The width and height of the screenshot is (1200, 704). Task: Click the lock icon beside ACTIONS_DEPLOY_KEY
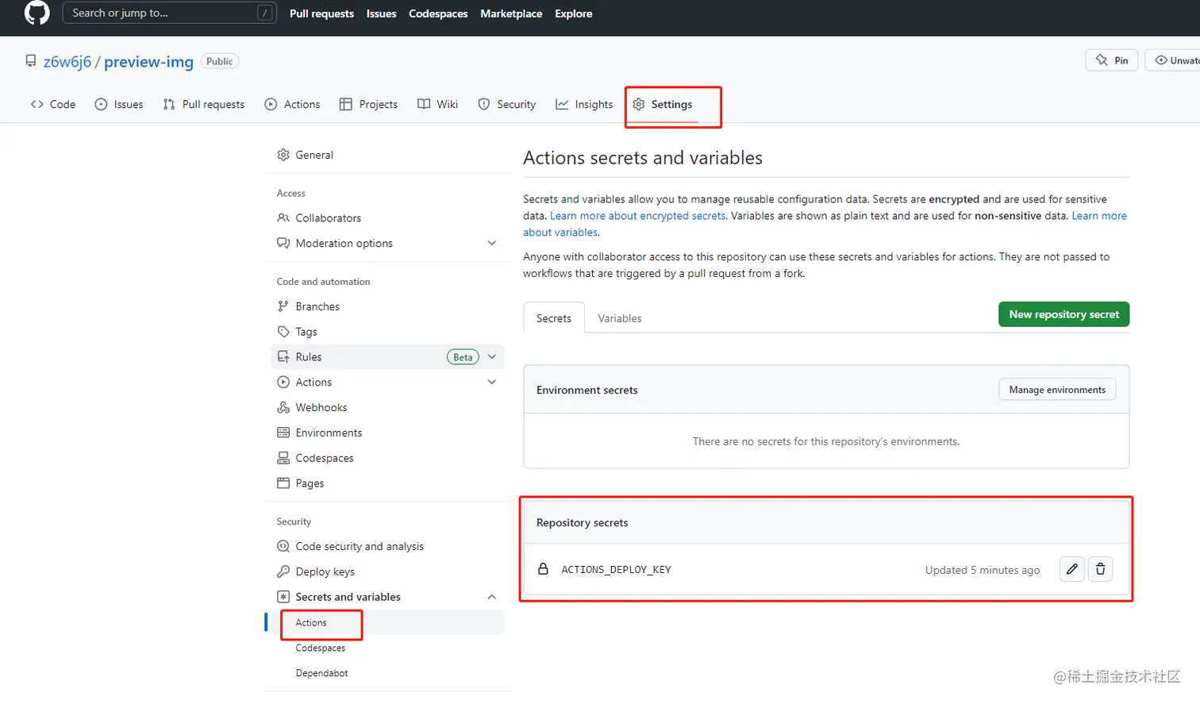(544, 569)
